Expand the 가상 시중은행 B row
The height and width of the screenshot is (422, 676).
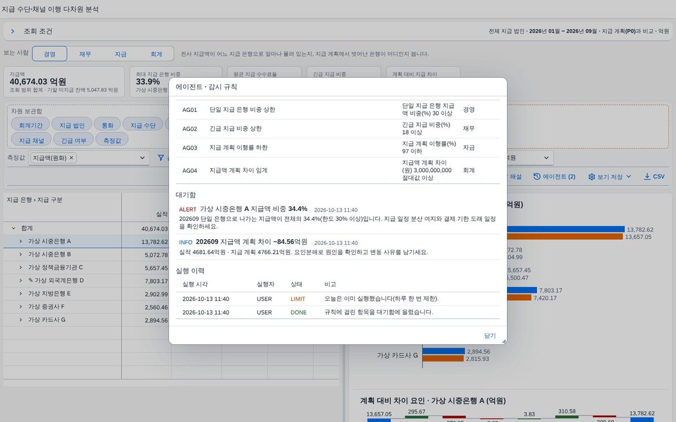click(x=21, y=254)
